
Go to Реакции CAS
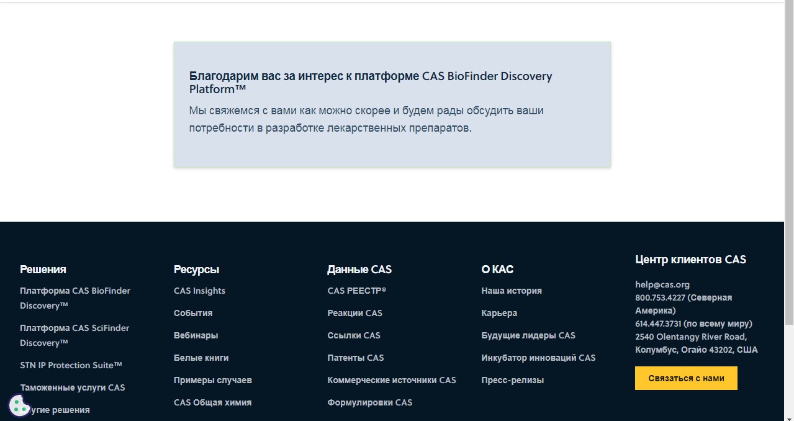tap(354, 313)
